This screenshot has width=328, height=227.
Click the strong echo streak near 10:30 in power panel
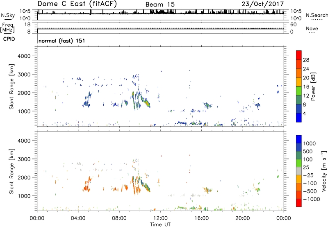[x=146, y=101]
